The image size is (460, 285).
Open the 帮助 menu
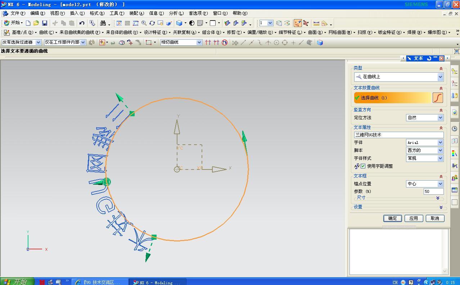[240, 13]
